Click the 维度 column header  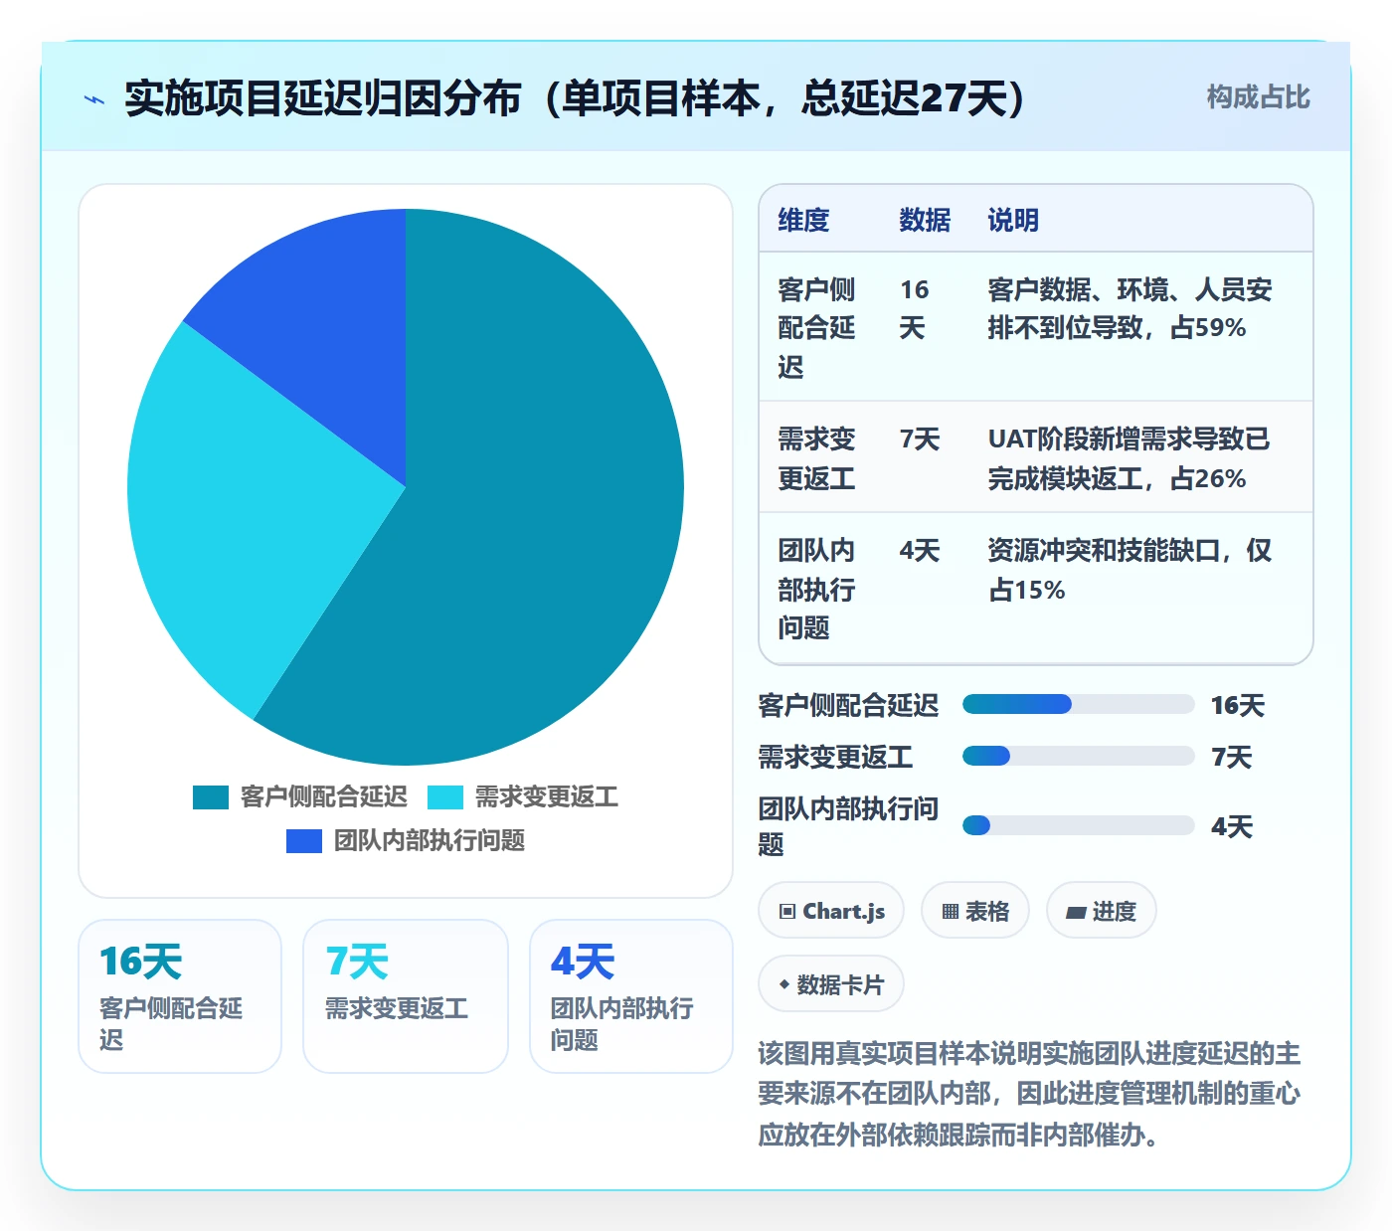[x=803, y=220]
